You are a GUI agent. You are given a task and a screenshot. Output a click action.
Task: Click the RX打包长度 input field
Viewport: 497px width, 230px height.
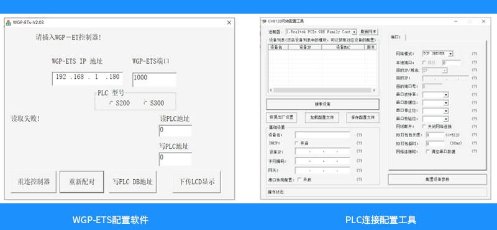click(435, 135)
